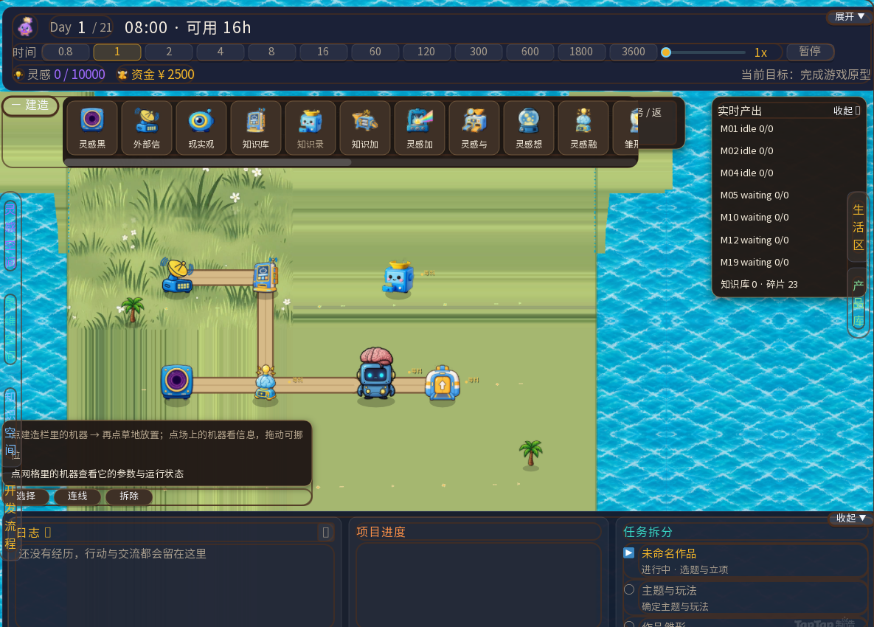The height and width of the screenshot is (627, 874).
Task: Choose the 现实观 eye machine
Action: pyautogui.click(x=201, y=127)
